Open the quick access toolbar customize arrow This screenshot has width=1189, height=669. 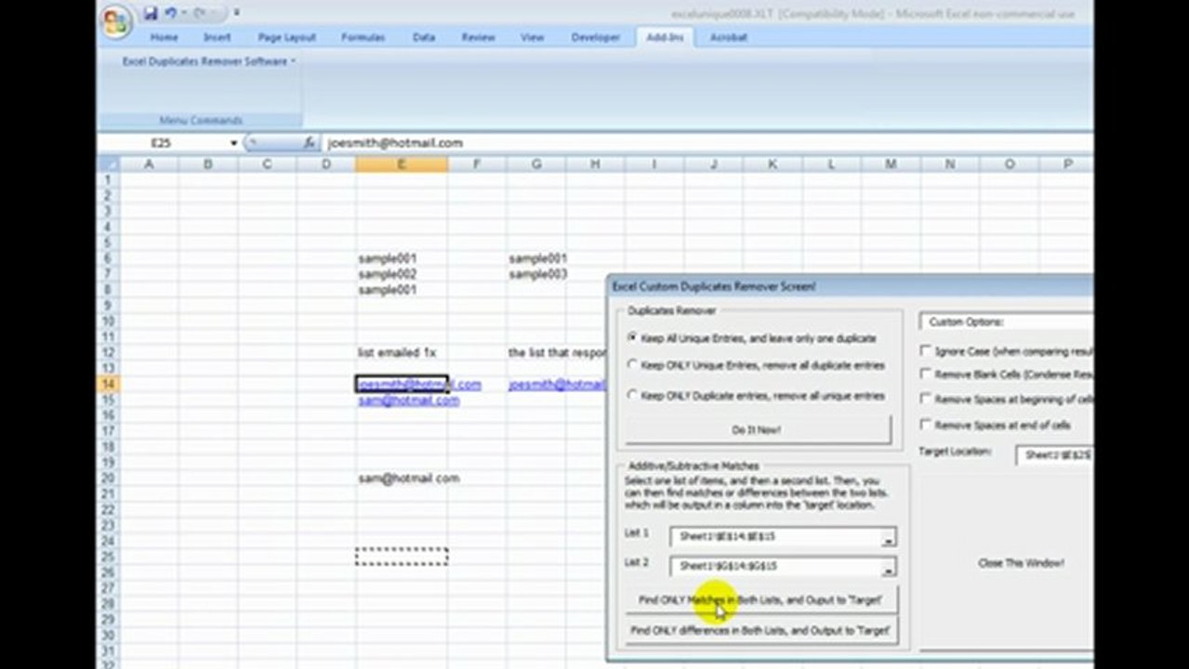(x=236, y=14)
